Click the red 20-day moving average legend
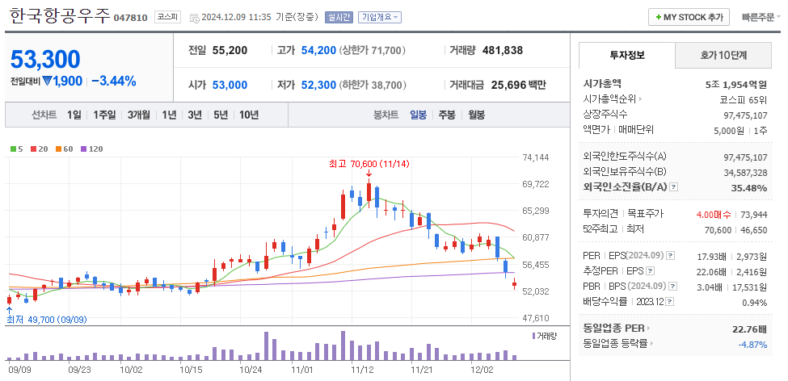 click(x=38, y=149)
